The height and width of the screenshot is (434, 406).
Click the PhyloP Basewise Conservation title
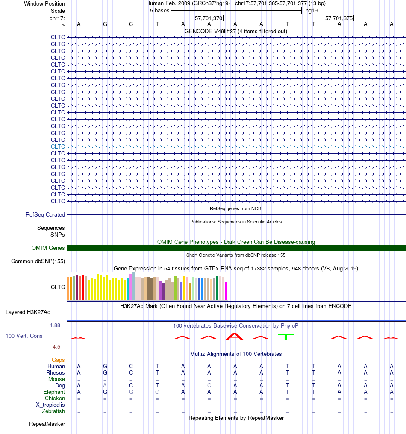236,326
